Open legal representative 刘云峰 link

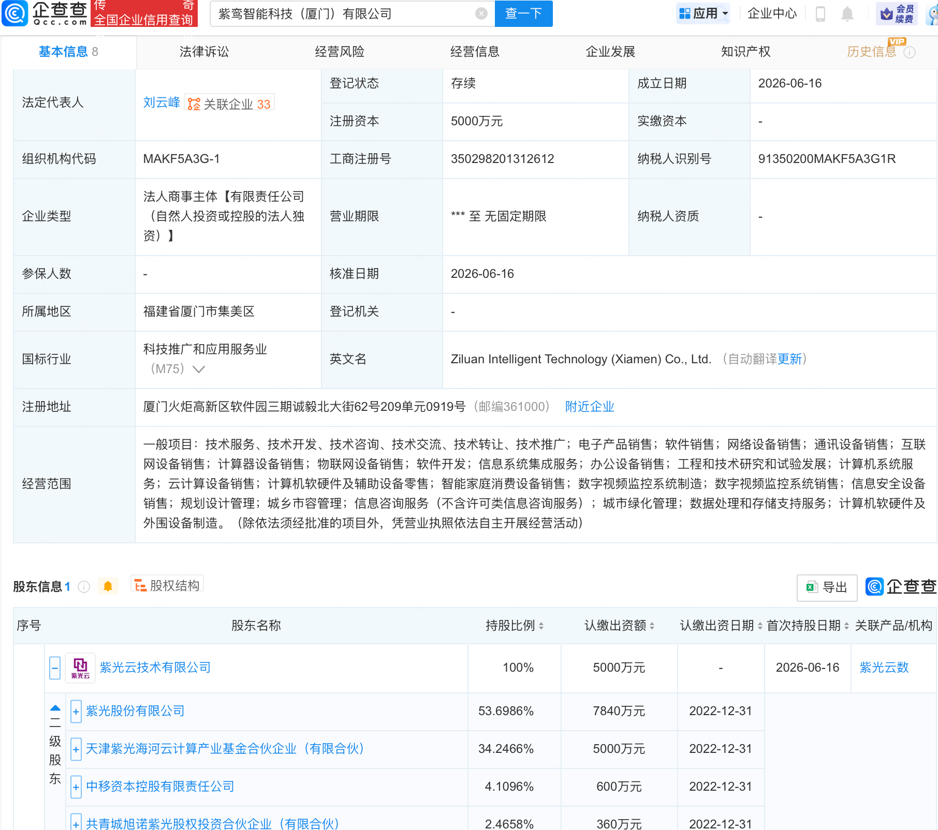click(162, 102)
